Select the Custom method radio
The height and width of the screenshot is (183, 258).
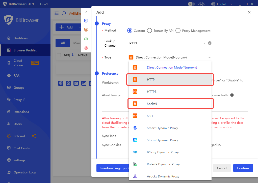point(130,30)
